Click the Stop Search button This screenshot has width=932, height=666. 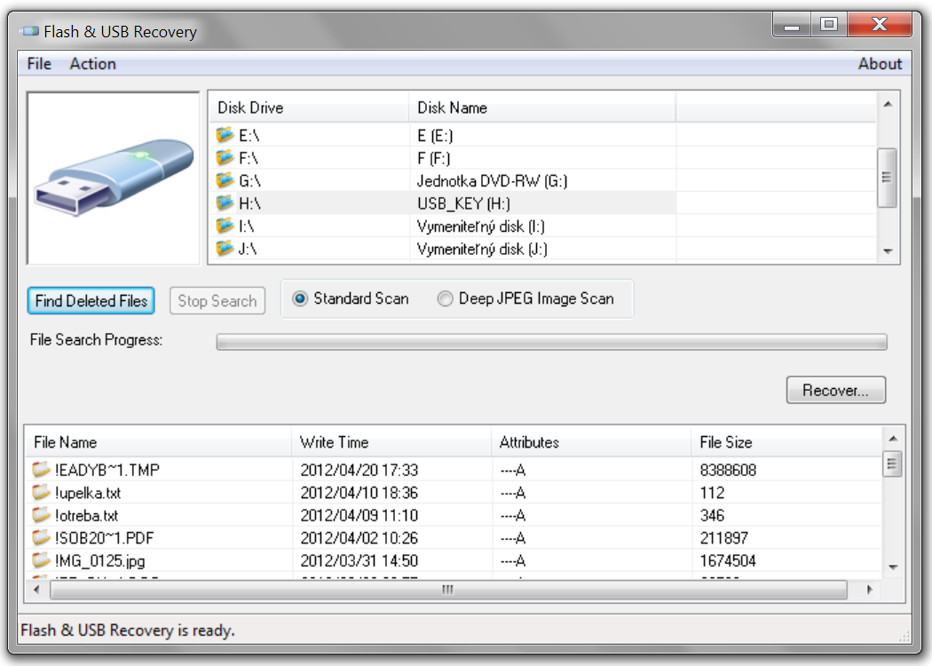217,300
